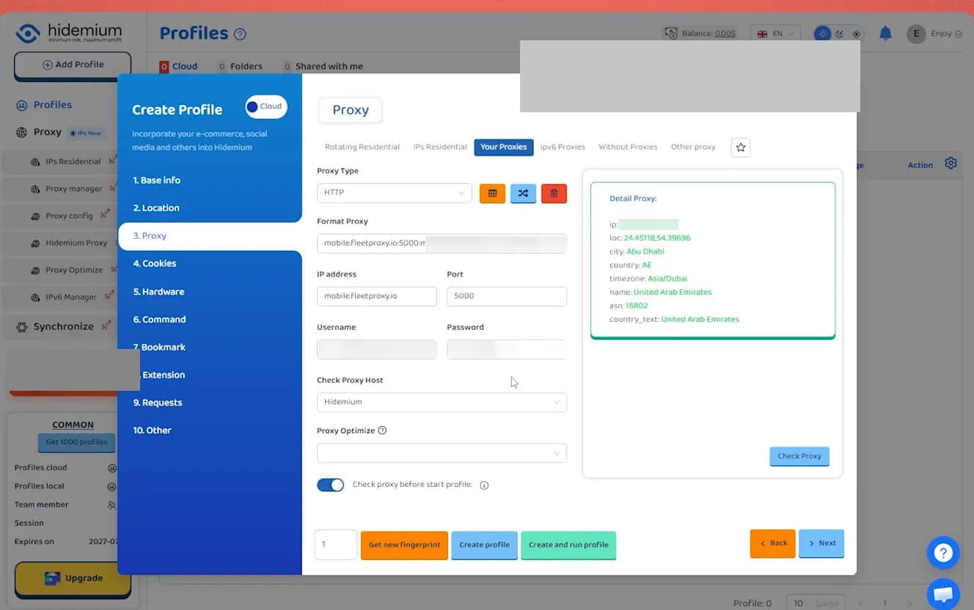This screenshot has height=610, width=974.
Task: Click the Port input field
Action: point(507,296)
